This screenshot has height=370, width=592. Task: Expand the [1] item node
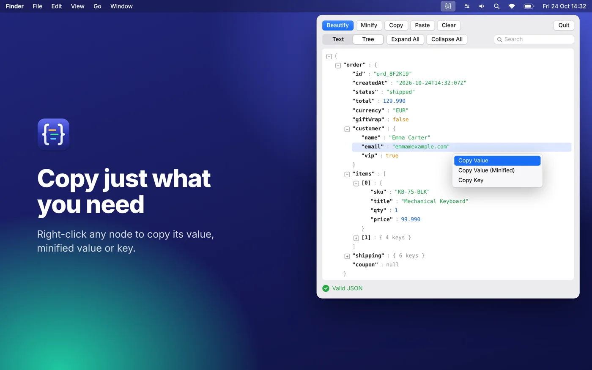356,238
